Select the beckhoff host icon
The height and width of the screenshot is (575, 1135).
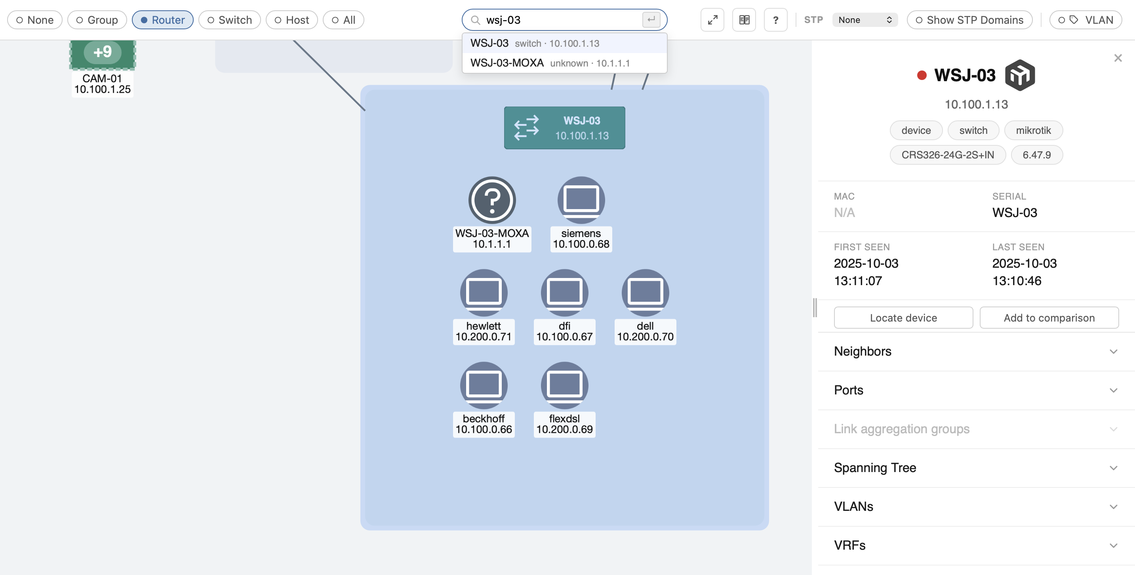coord(483,385)
